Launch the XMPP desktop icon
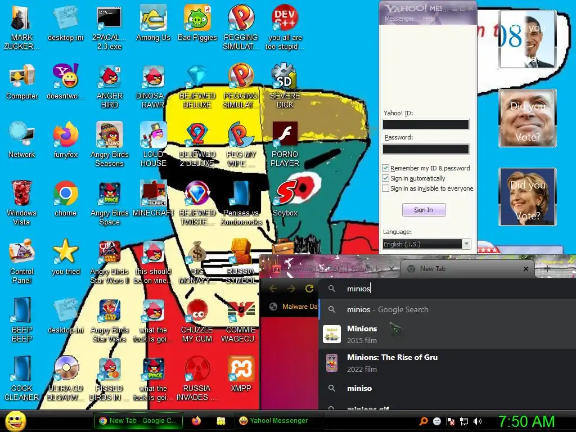Viewport: 576px width, 432px height. pos(241,369)
